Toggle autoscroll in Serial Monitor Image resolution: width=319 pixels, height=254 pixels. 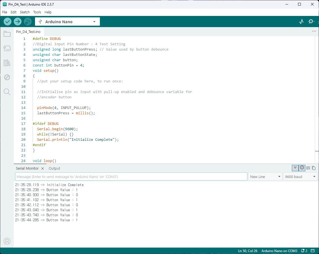pos(295,168)
